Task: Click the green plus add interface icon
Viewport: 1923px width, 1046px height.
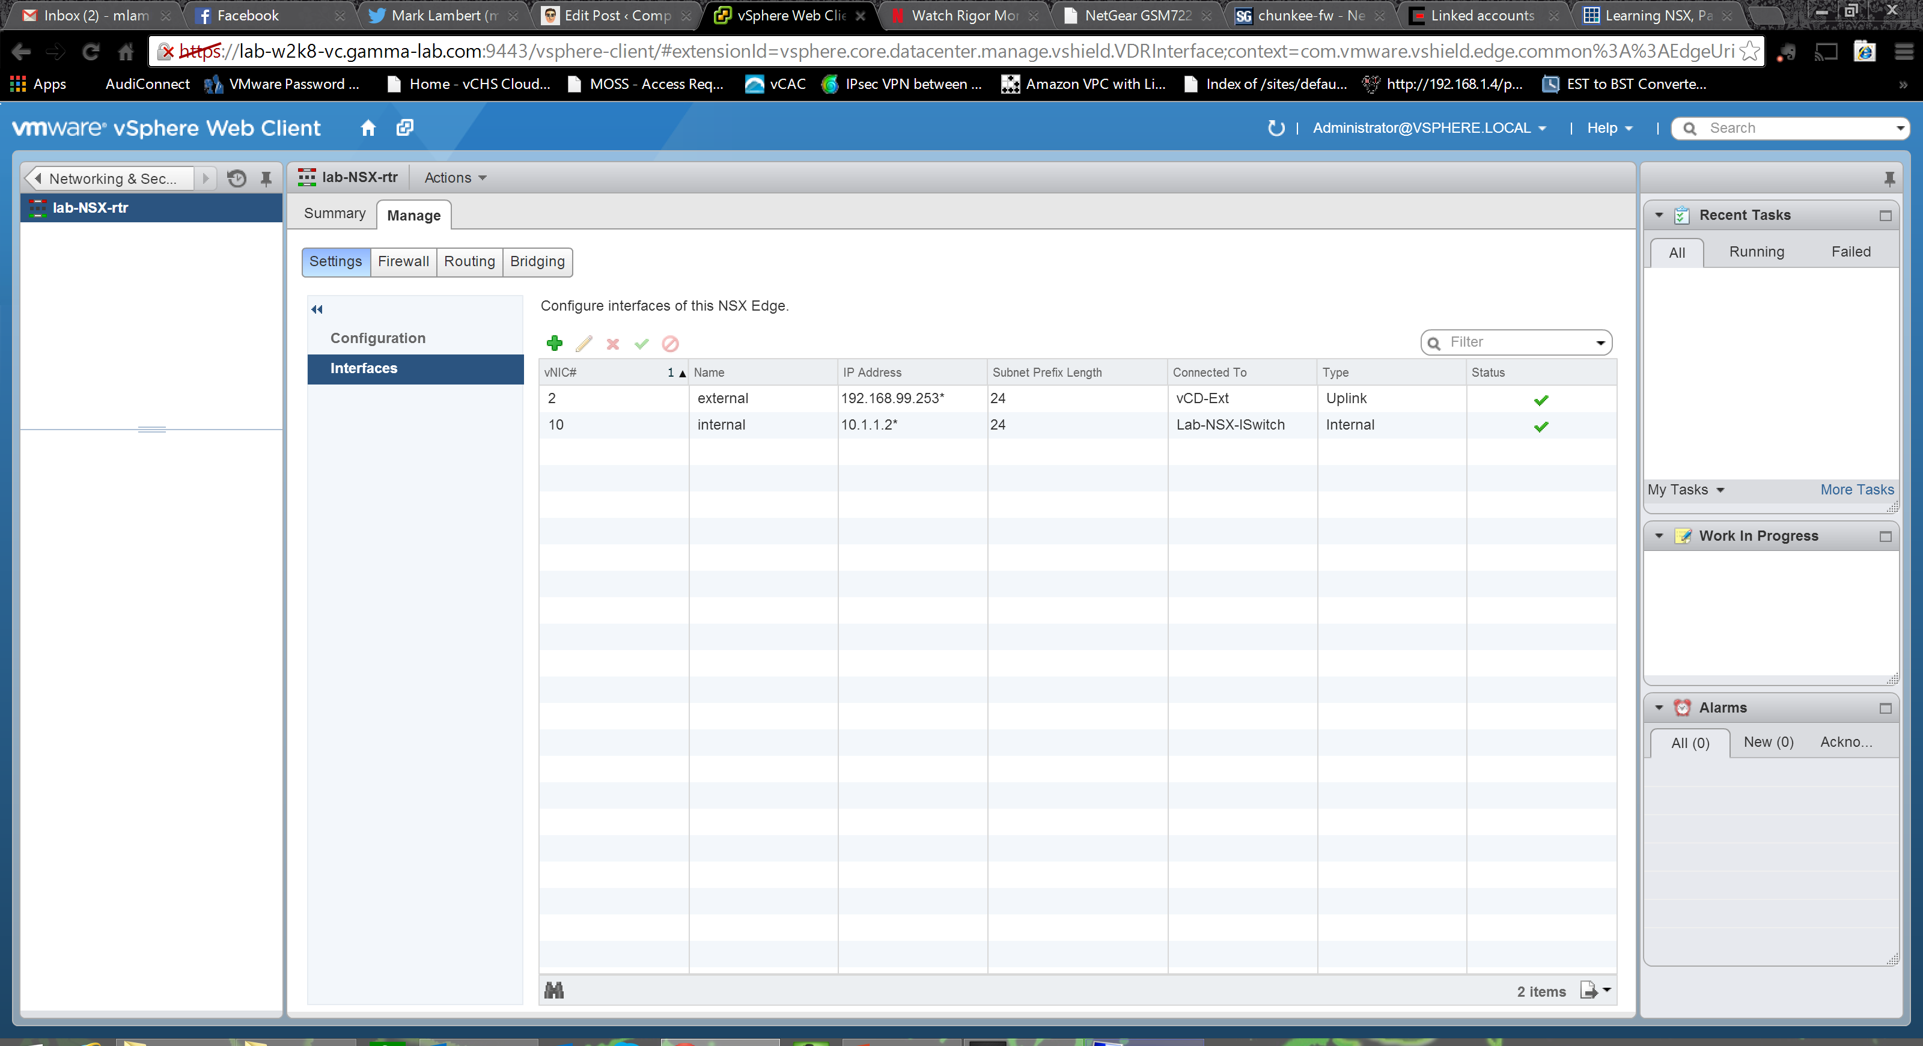Action: pyautogui.click(x=554, y=343)
